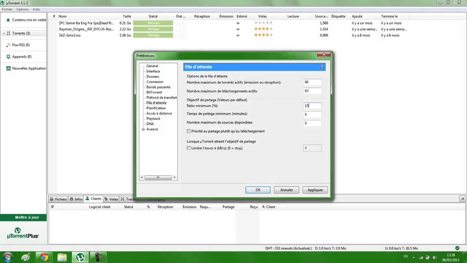The width and height of the screenshot is (467, 263).
Task: Select Planificateur in preferences tree
Action: pos(156,108)
